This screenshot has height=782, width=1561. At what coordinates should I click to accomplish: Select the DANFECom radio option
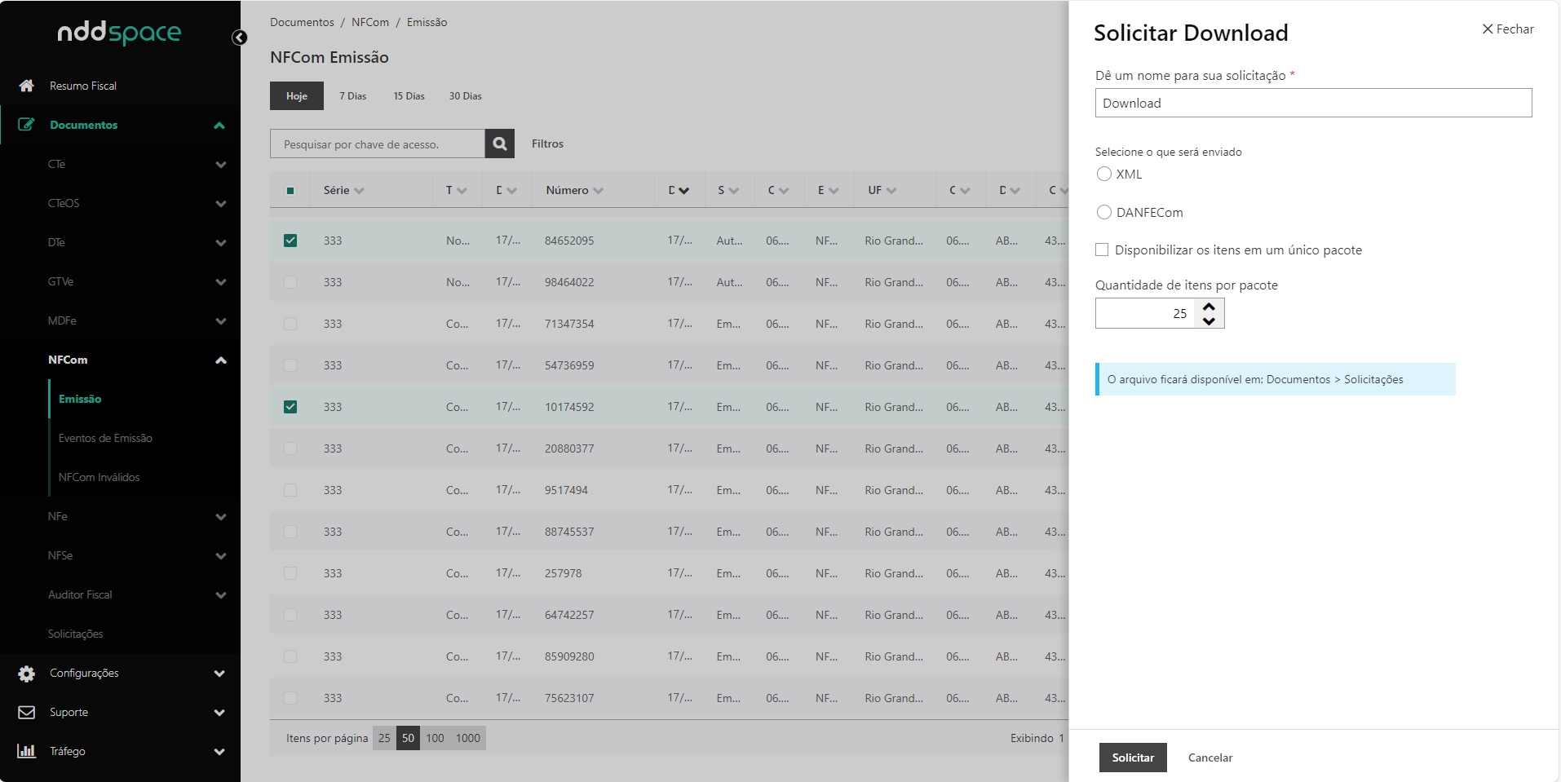pos(1104,212)
